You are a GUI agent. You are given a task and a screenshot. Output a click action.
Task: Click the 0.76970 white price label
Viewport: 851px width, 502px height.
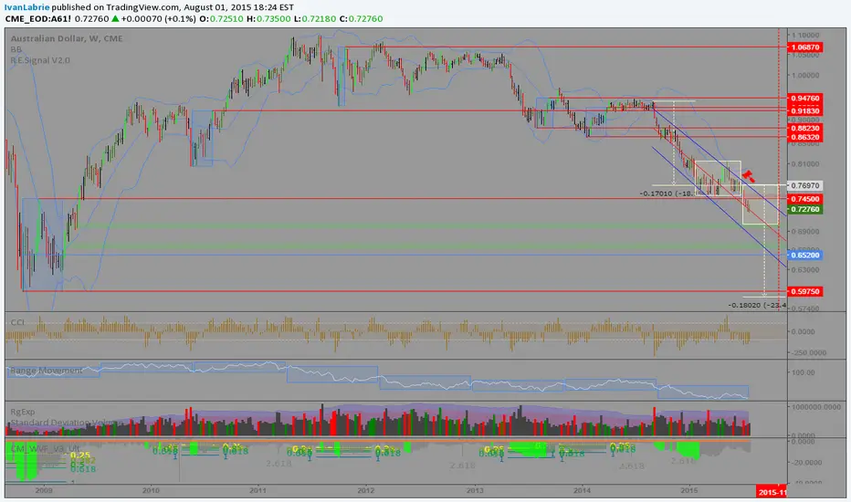pos(805,185)
